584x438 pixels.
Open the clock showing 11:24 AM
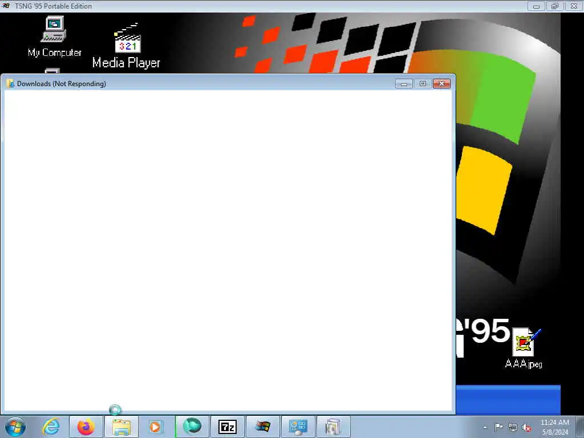coord(554,427)
